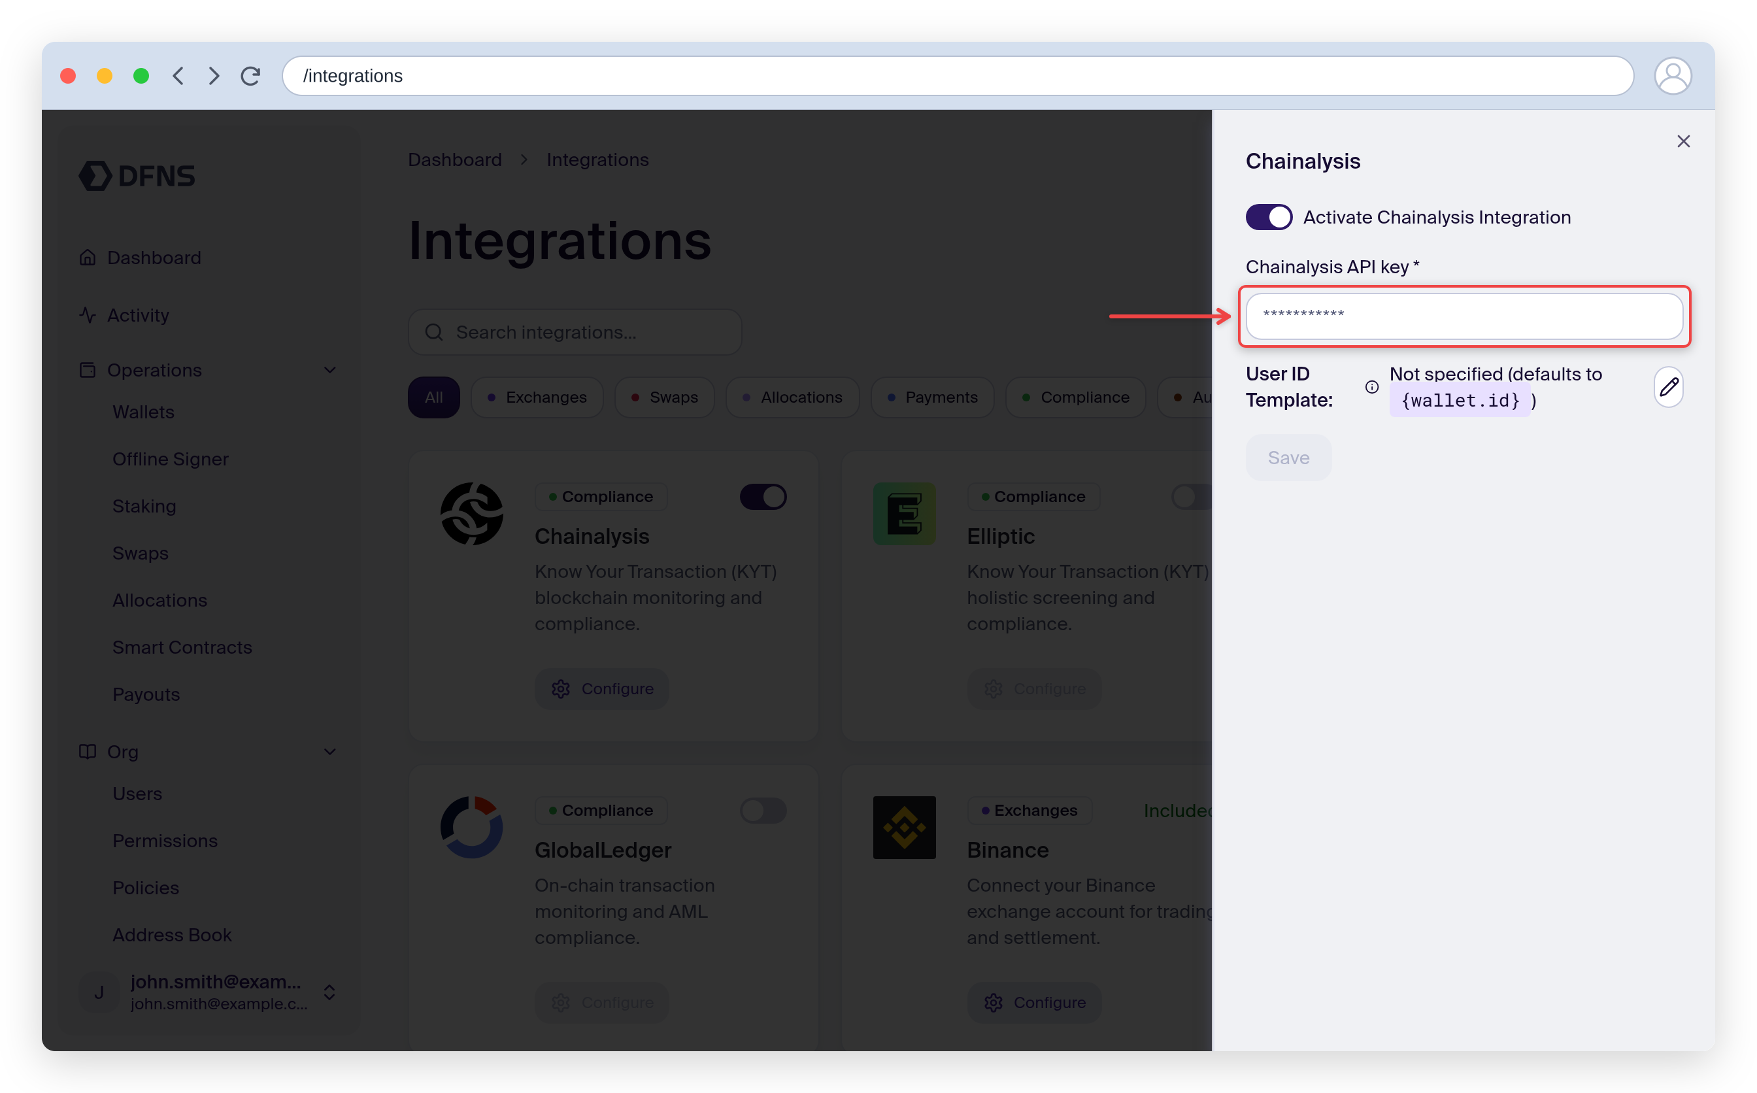Click the user avatar J in sidebar
The height and width of the screenshot is (1093, 1757).
pyautogui.click(x=99, y=992)
